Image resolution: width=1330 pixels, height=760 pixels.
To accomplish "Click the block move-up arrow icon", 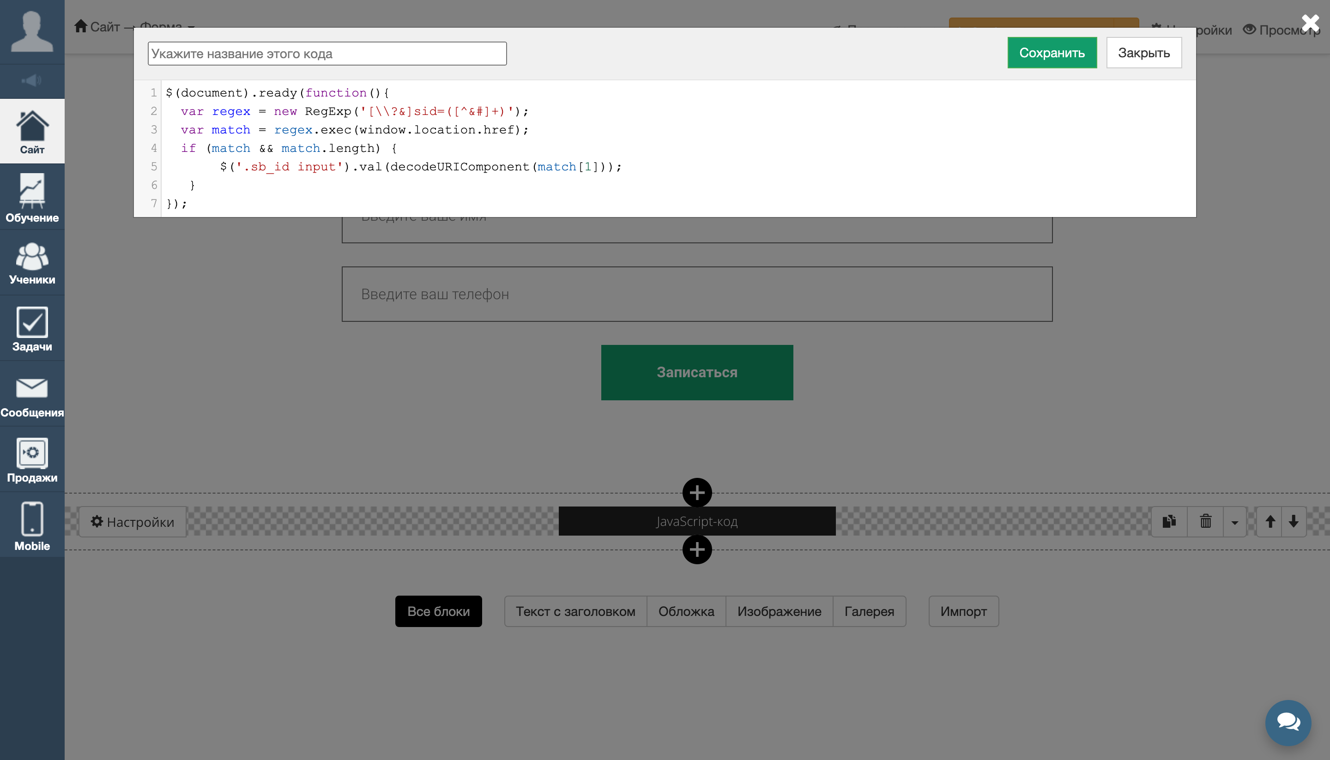I will (1270, 521).
